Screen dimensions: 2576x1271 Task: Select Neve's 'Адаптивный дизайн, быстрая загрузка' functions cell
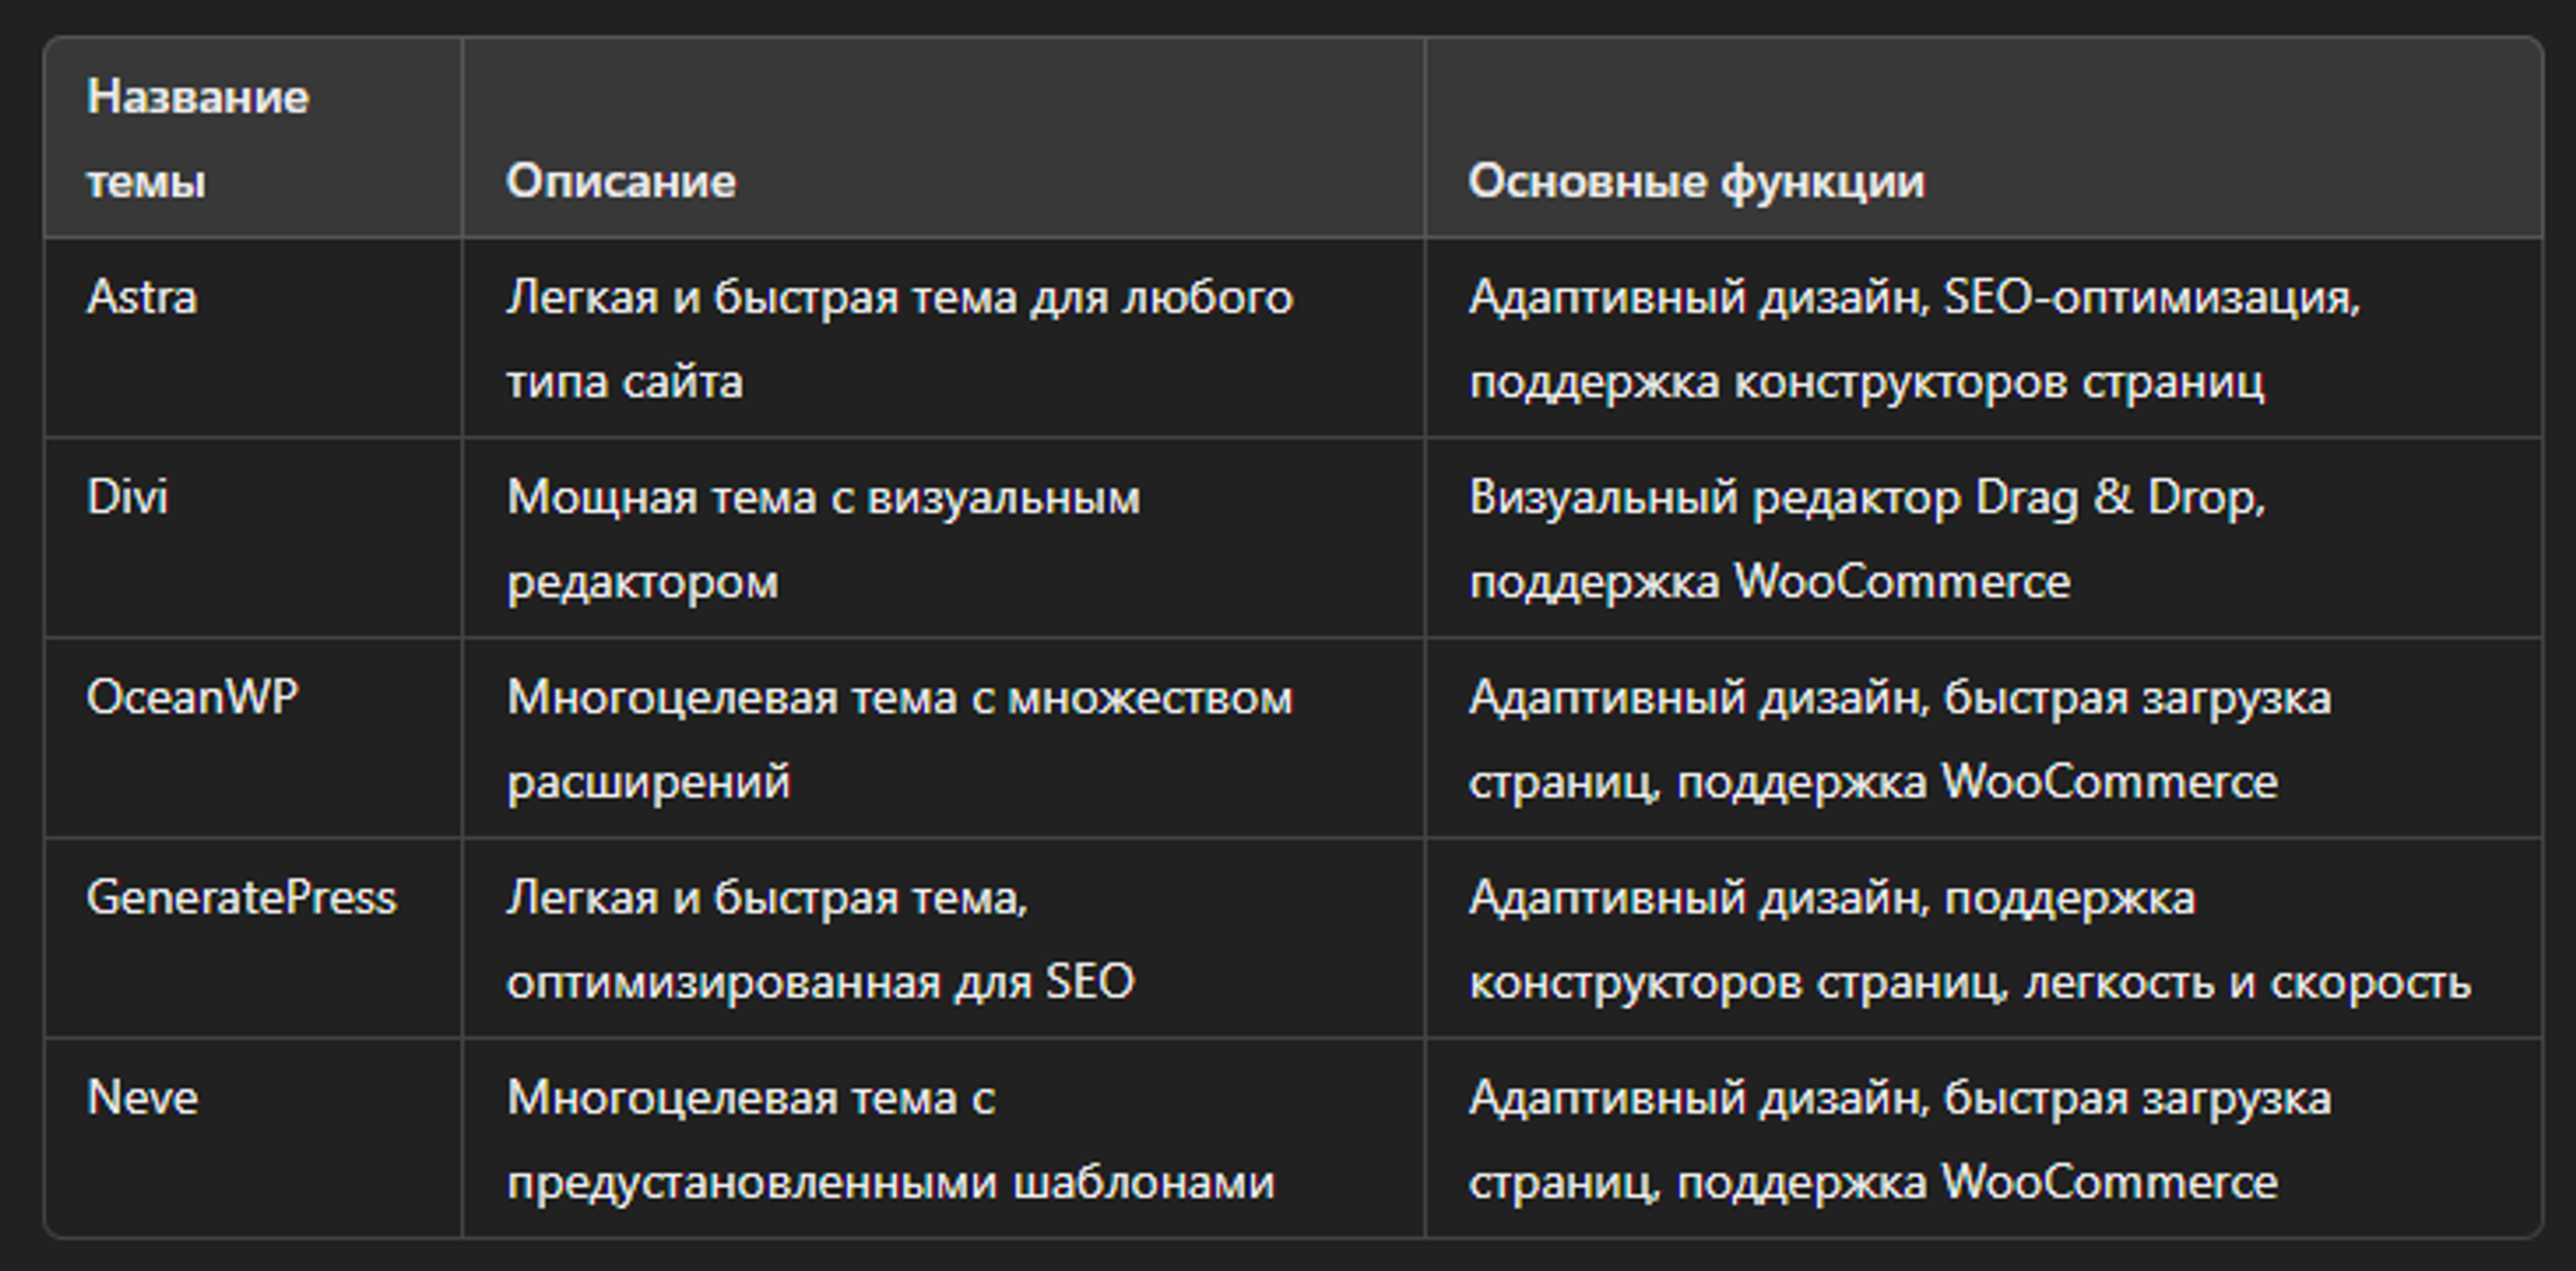[x=1983, y=1137]
